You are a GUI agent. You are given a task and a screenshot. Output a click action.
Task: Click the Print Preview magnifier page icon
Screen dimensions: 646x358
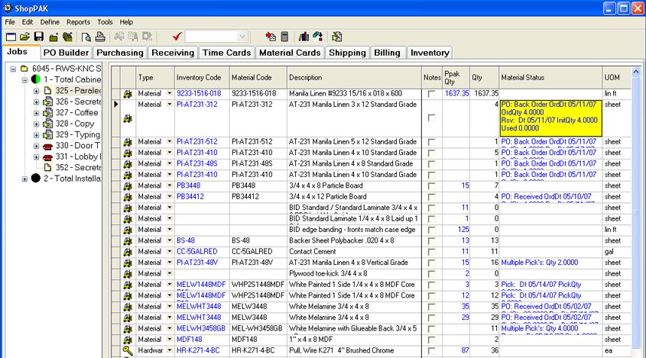pyautogui.click(x=86, y=37)
